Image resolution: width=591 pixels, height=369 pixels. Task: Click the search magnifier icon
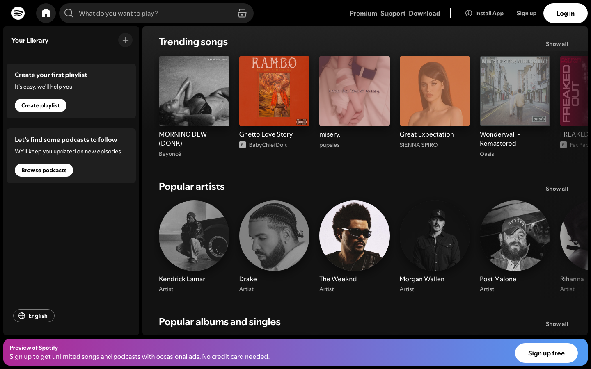pos(69,13)
